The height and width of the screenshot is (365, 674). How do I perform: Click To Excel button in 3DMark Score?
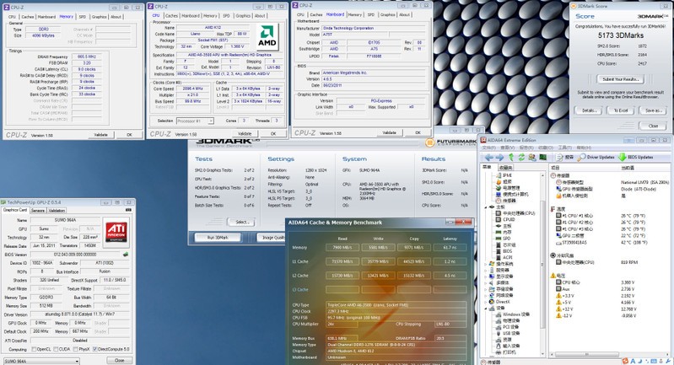[x=620, y=110]
